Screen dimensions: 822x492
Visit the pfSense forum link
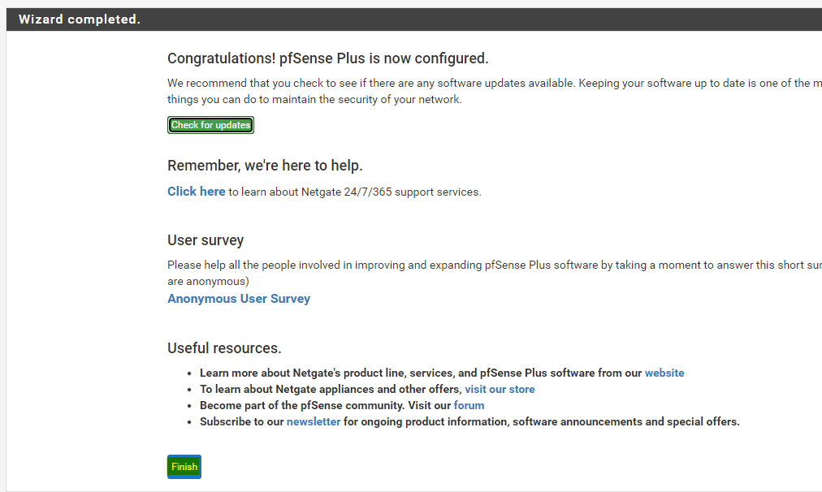(x=469, y=406)
